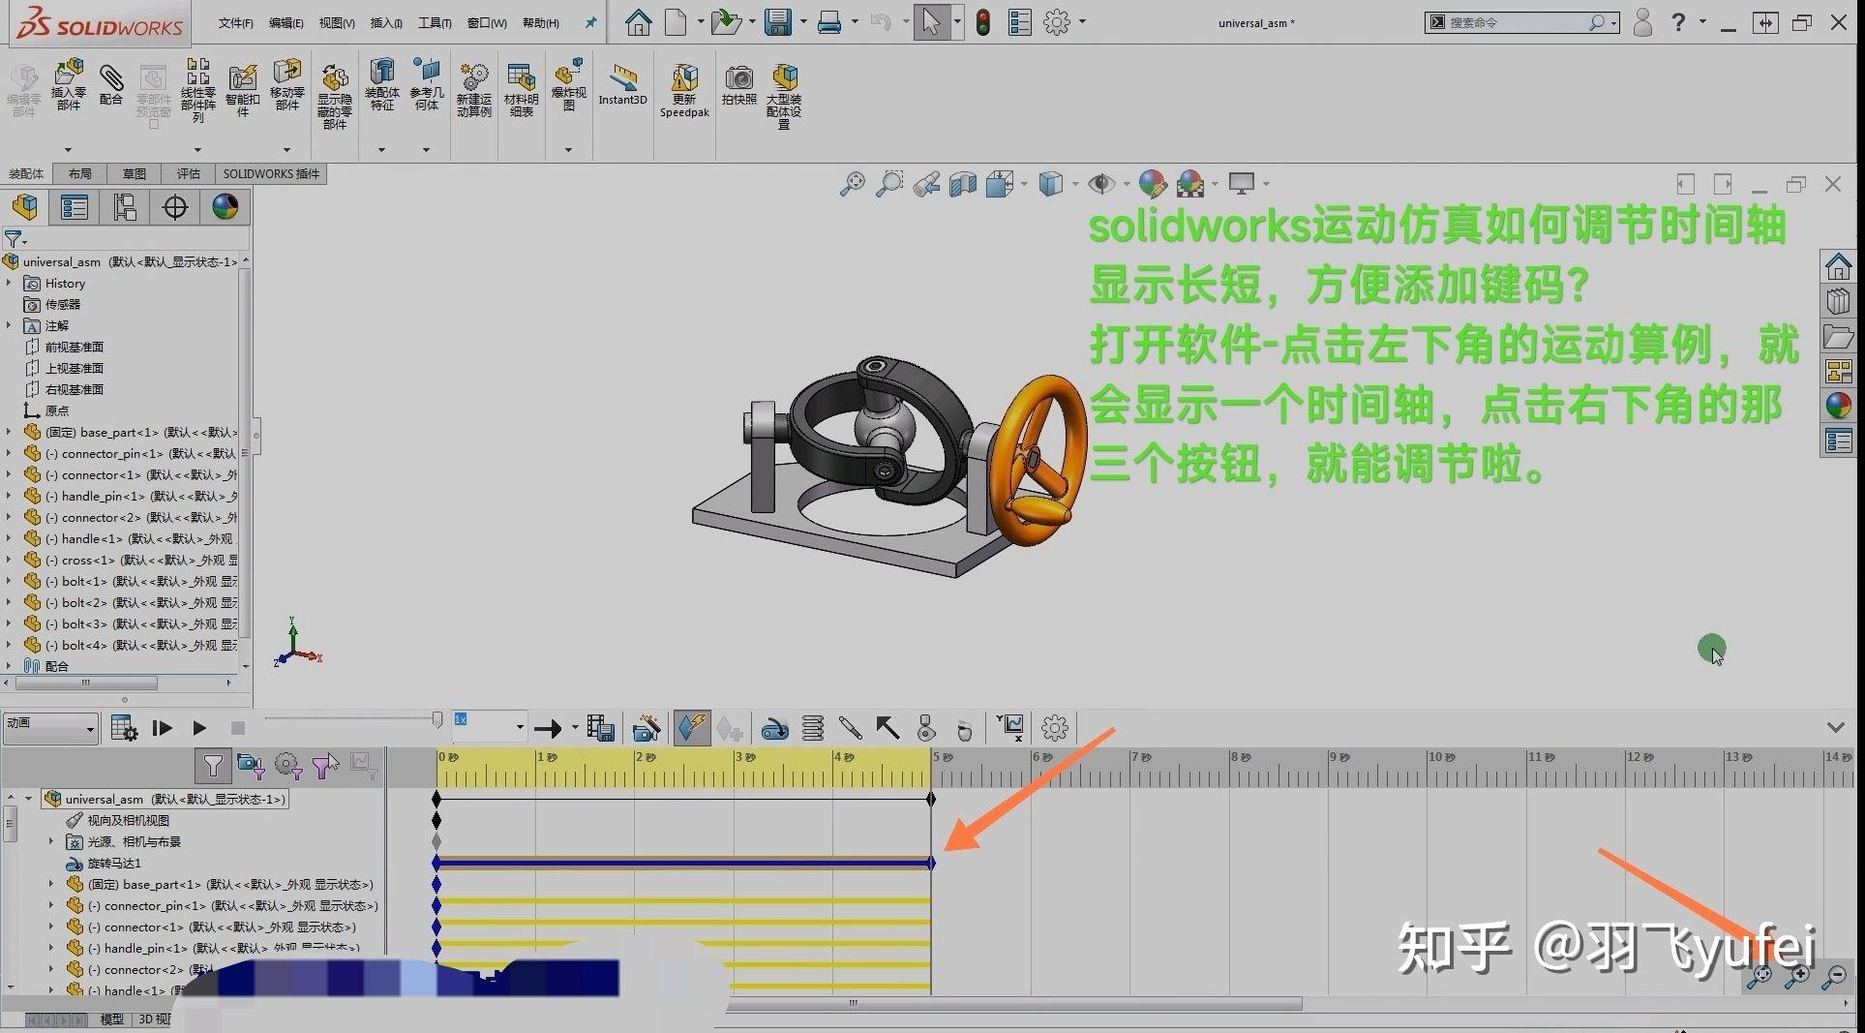Open the Options gear in top toolbar
This screenshot has width=1865, height=1033.
[1057, 22]
